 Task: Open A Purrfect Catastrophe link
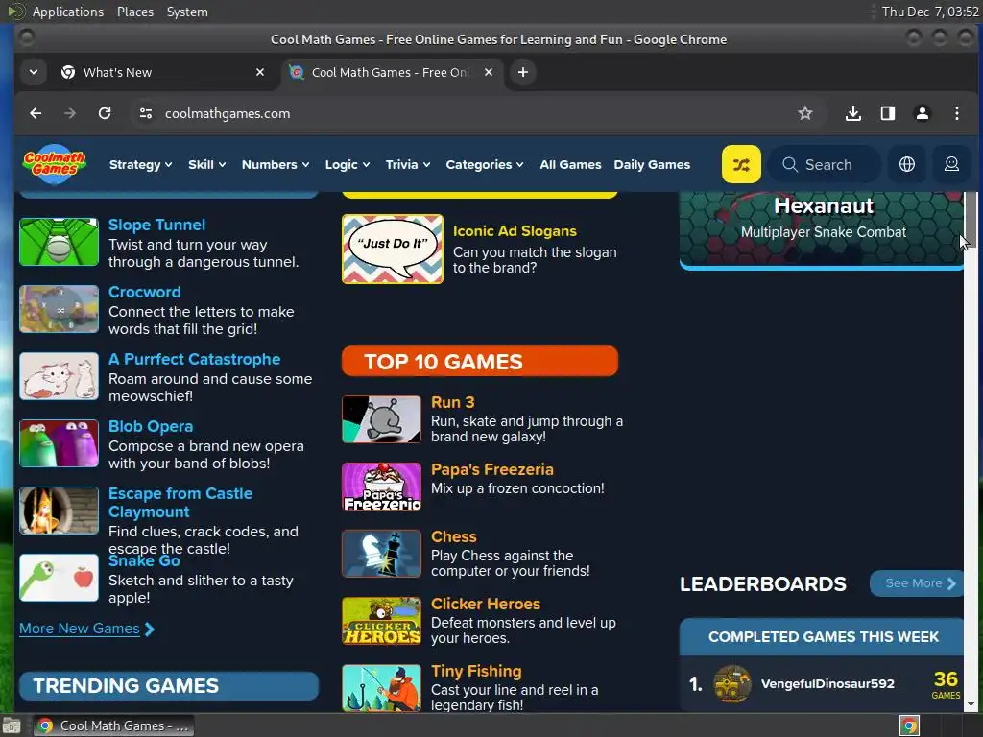pos(194,359)
